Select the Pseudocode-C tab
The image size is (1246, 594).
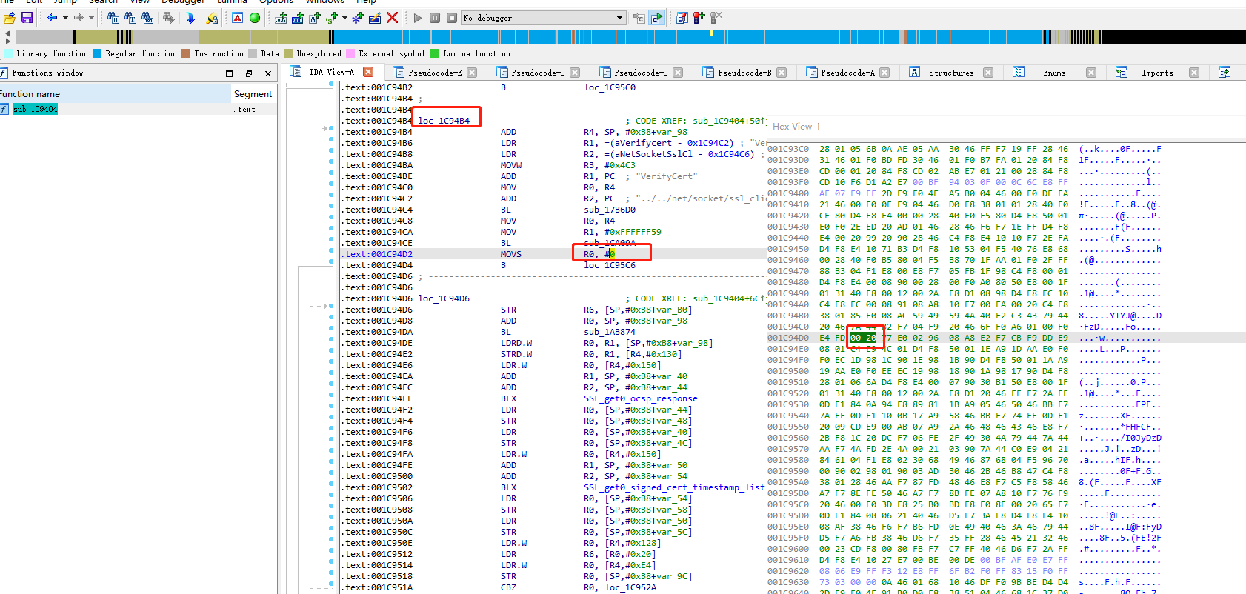pyautogui.click(x=641, y=73)
